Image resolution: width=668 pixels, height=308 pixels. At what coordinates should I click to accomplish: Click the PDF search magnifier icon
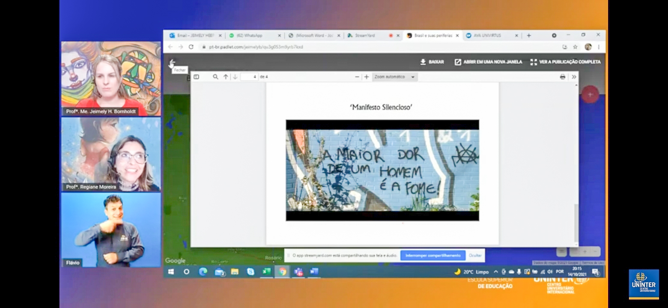(x=216, y=77)
